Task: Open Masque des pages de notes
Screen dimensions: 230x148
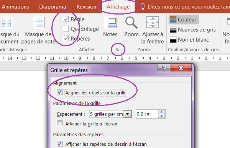Action: 39,30
